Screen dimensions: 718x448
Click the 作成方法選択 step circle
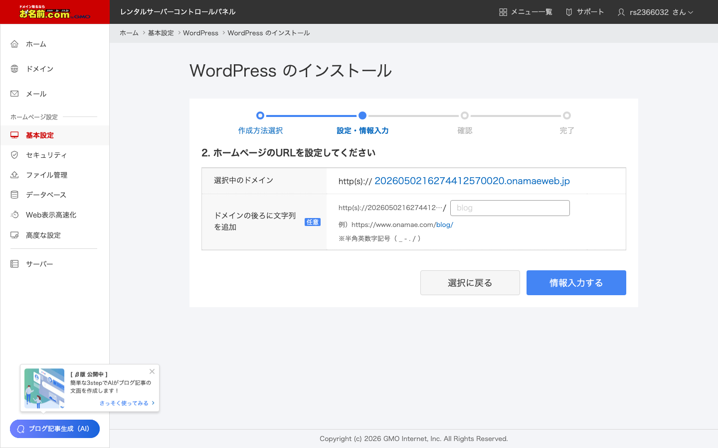pyautogui.click(x=260, y=115)
